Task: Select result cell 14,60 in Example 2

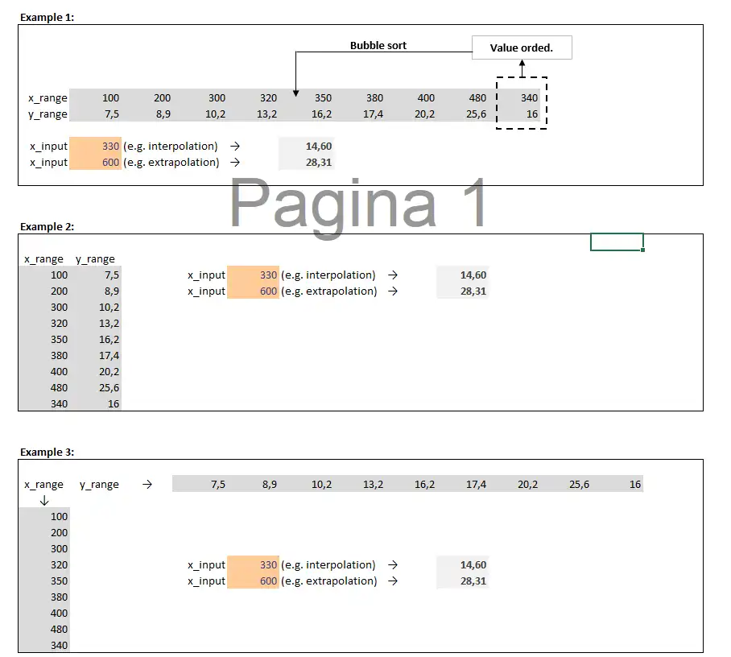Action: [x=462, y=275]
